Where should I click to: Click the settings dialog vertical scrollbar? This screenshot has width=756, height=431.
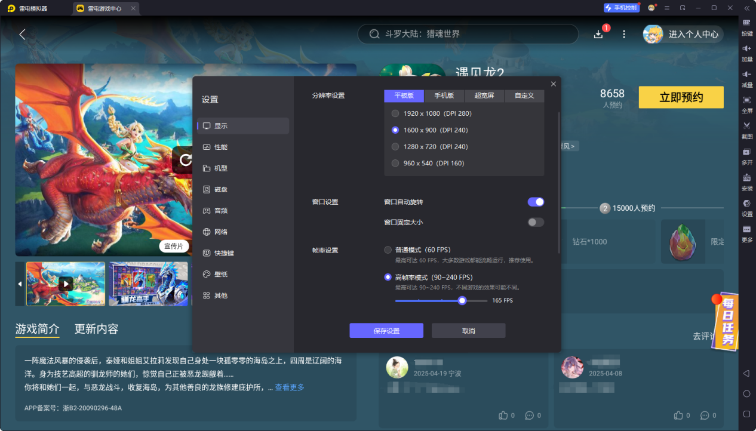tap(559, 182)
